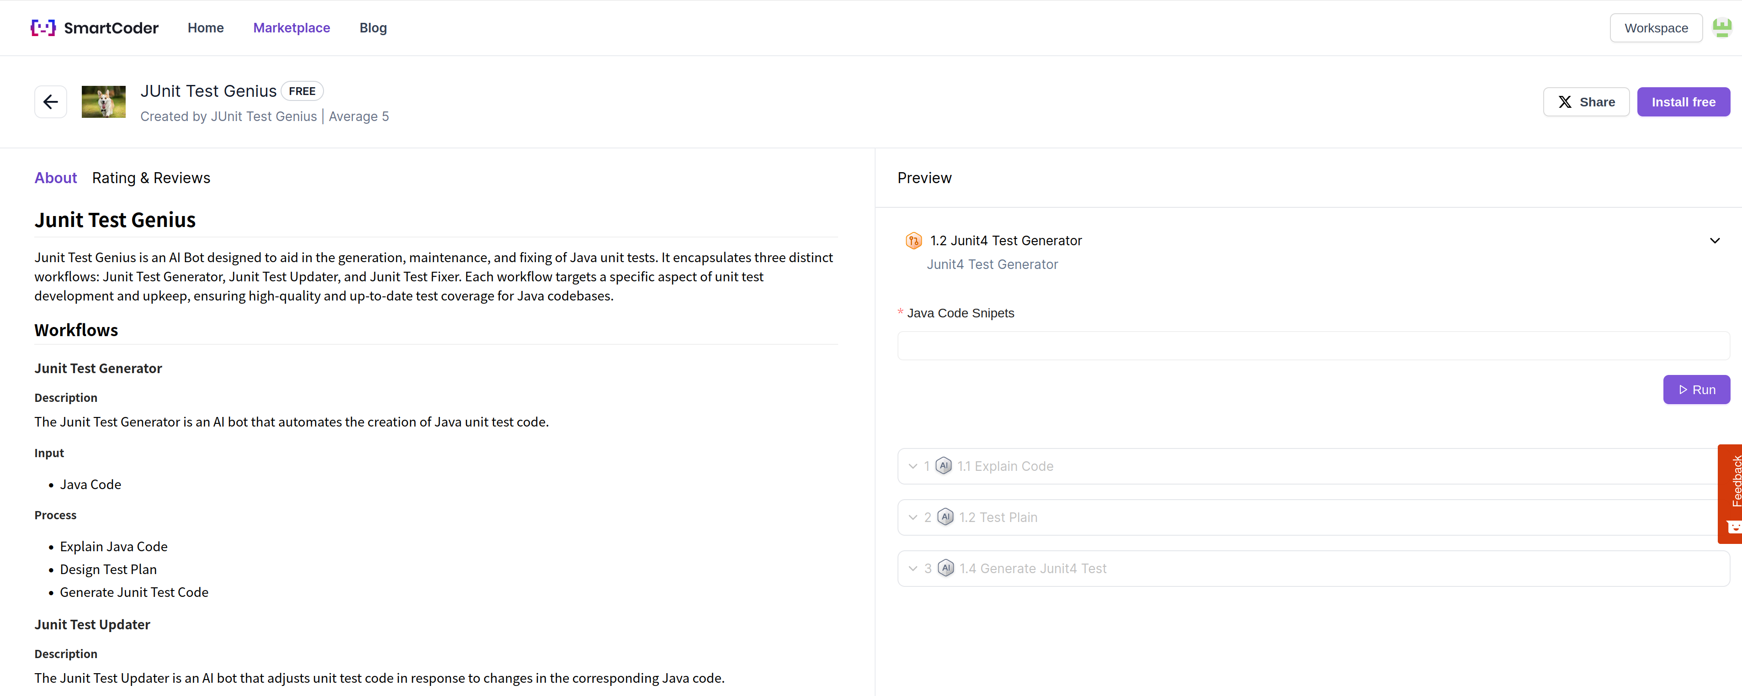Viewport: 1742px width, 696px height.
Task: Click the AI icon beside Explain Code
Action: (944, 466)
